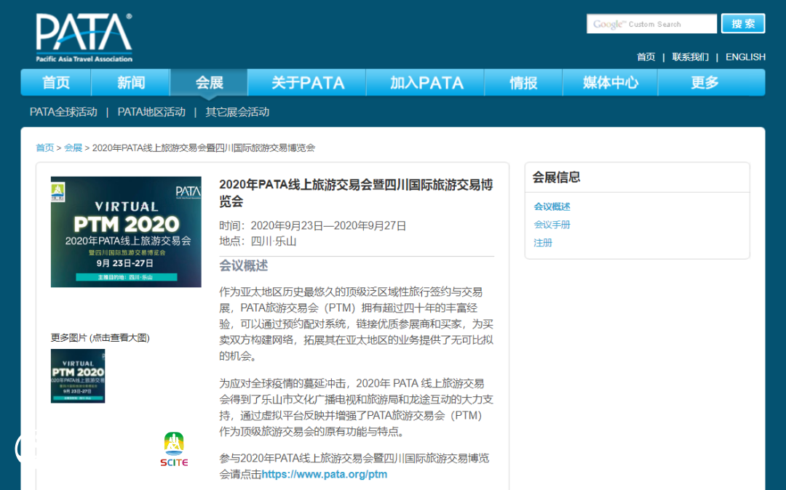Open the 首页 main navigation tab
Image resolution: width=786 pixels, height=490 pixels.
coord(56,83)
